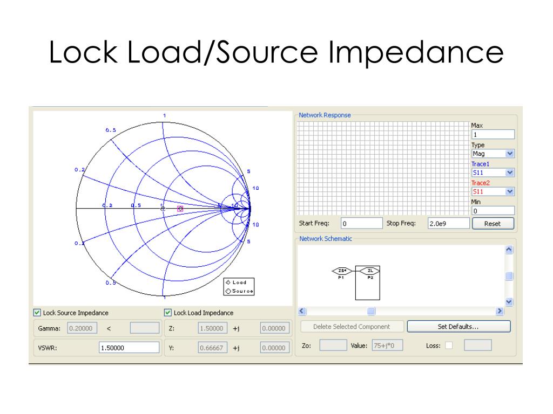Select the ZL load port symbol in schematic
This screenshot has width=553, height=414.
369,271
